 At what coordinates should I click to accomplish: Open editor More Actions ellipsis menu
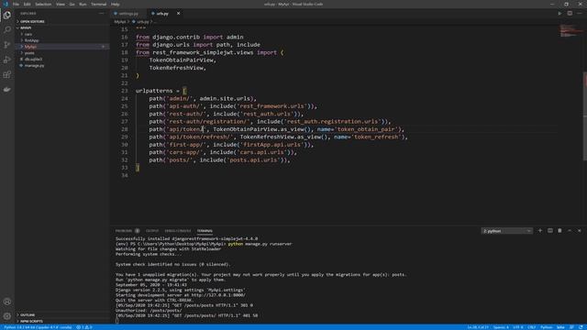(580, 14)
